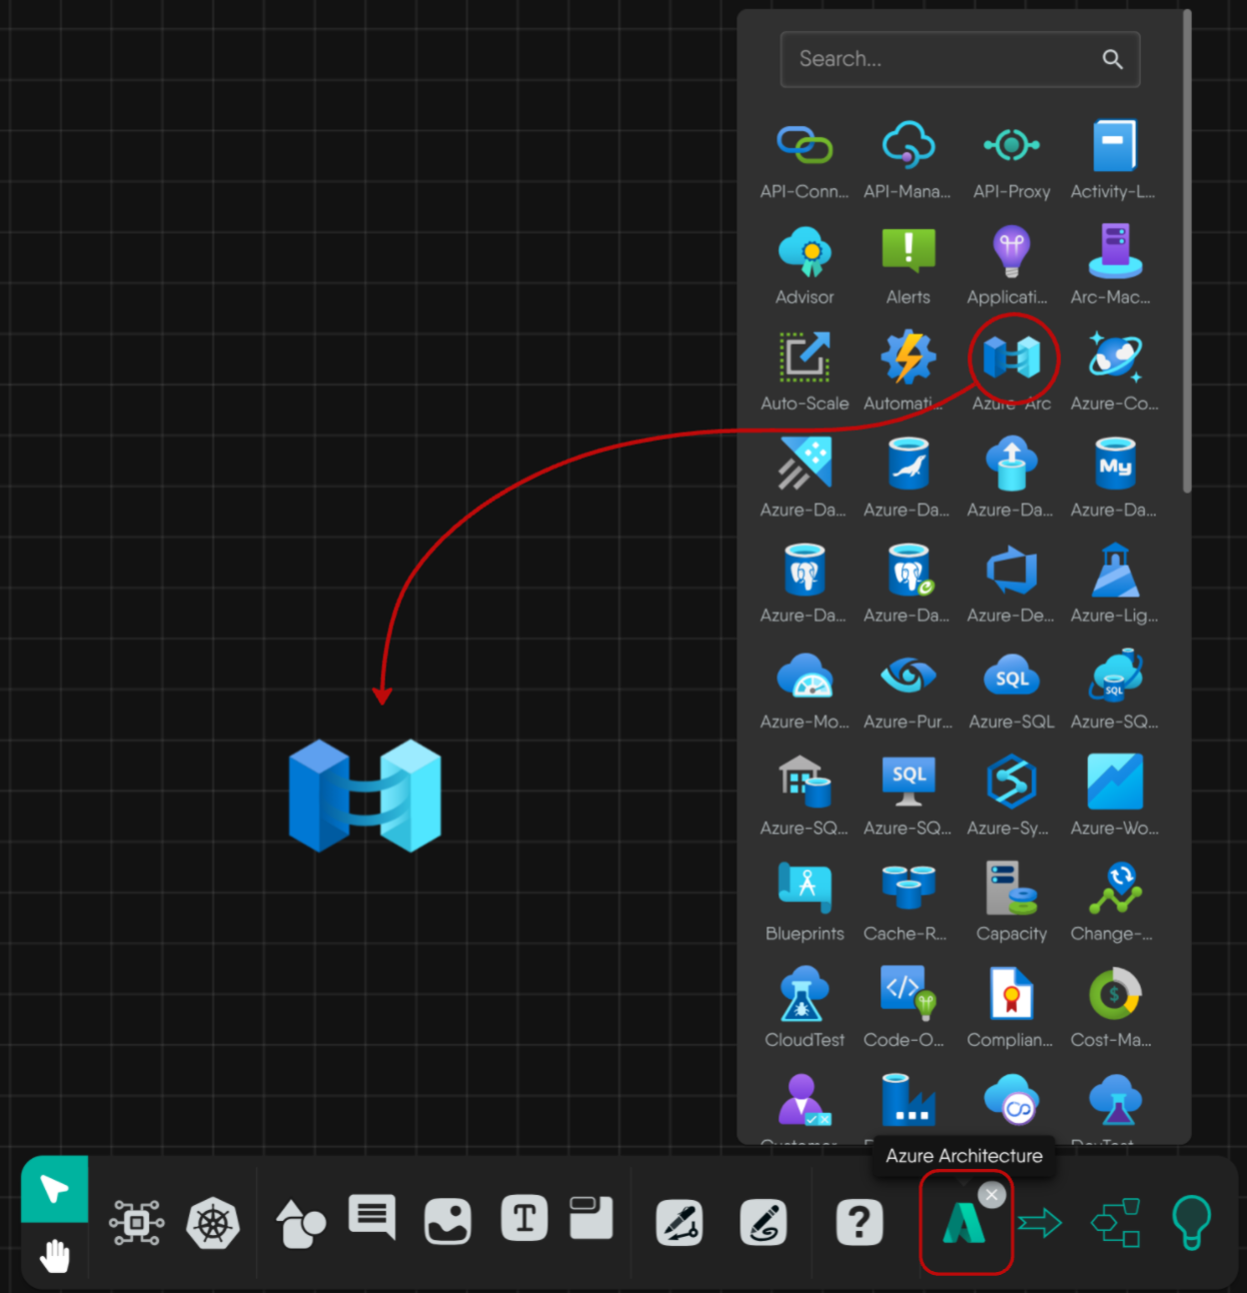Click the icon panel vertical scrollbar
Screen dimensions: 1247x1293
coord(1187,252)
